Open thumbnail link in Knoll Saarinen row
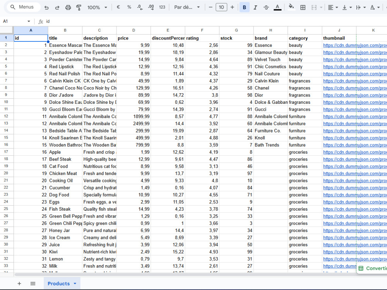Viewport: 387px width, 290px height. coord(354,138)
